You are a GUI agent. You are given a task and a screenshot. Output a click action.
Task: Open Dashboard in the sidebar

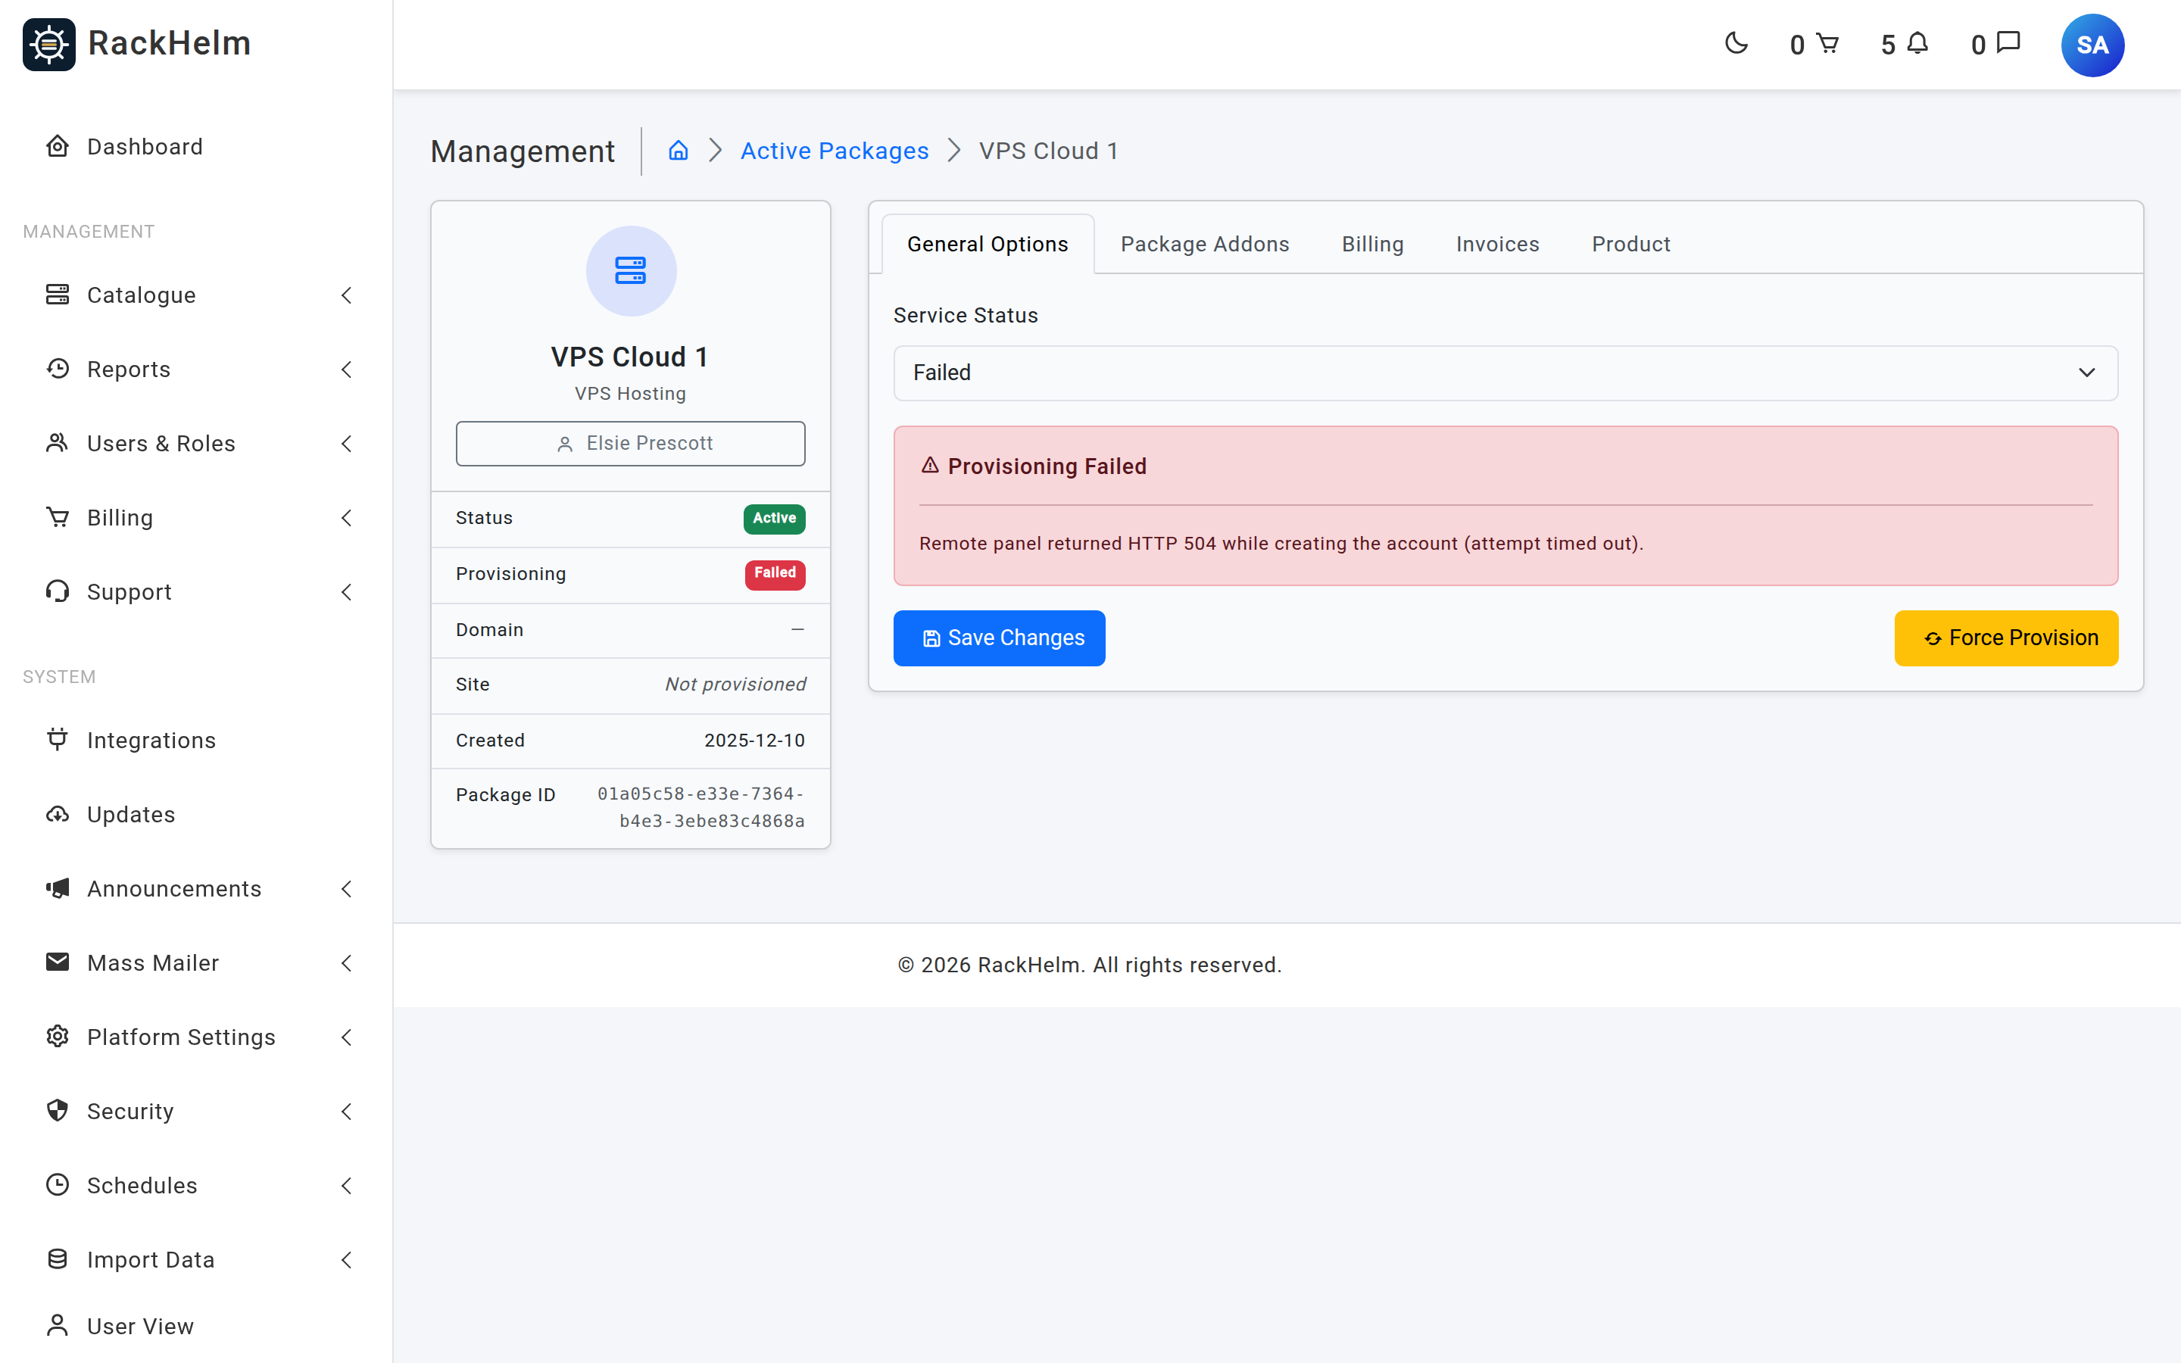coord(144,146)
